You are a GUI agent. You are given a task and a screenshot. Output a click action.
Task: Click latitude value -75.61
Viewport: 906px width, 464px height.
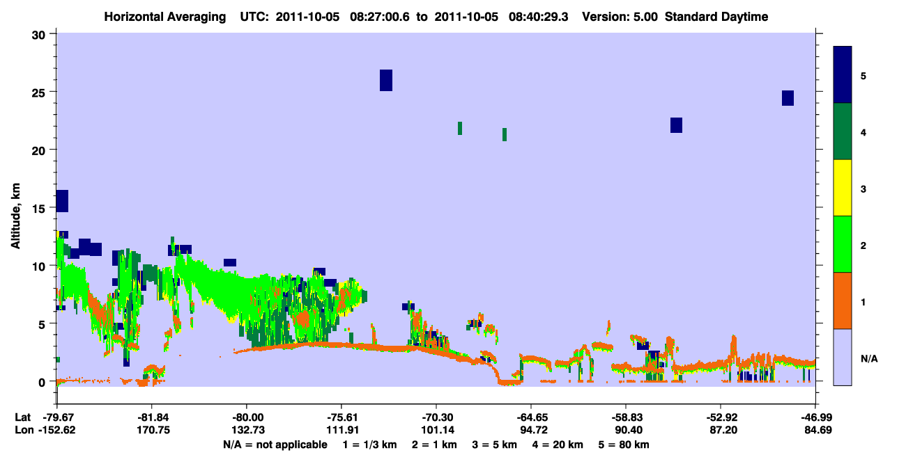tap(341, 417)
